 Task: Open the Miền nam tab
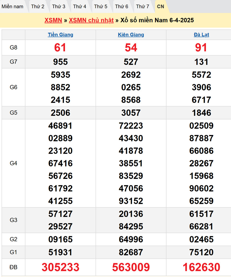(x=12, y=6)
